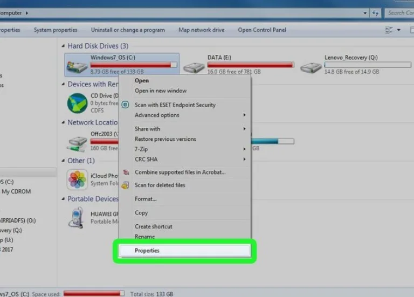Click the CD Drive disc icon
414x297 pixels.
click(x=77, y=103)
